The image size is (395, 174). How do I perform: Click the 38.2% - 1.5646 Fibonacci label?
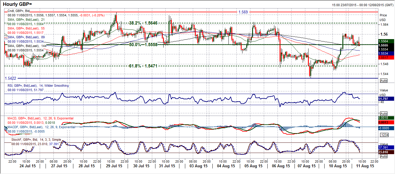(143, 22)
